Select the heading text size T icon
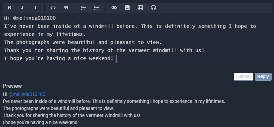The height and width of the screenshot is (127, 274). pyautogui.click(x=36, y=8)
